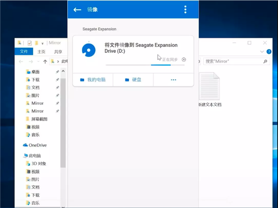The height and width of the screenshot is (208, 278).
Task: Open the 我的电脑 folder button
Action: (x=93, y=80)
